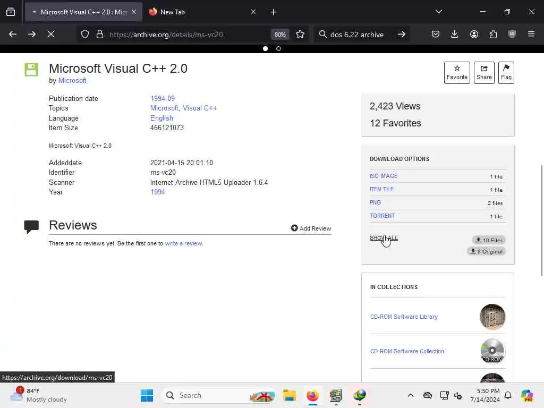Image resolution: width=544 pixels, height=408 pixels.
Task: Click the Firefox View icon
Action: (x=11, y=12)
